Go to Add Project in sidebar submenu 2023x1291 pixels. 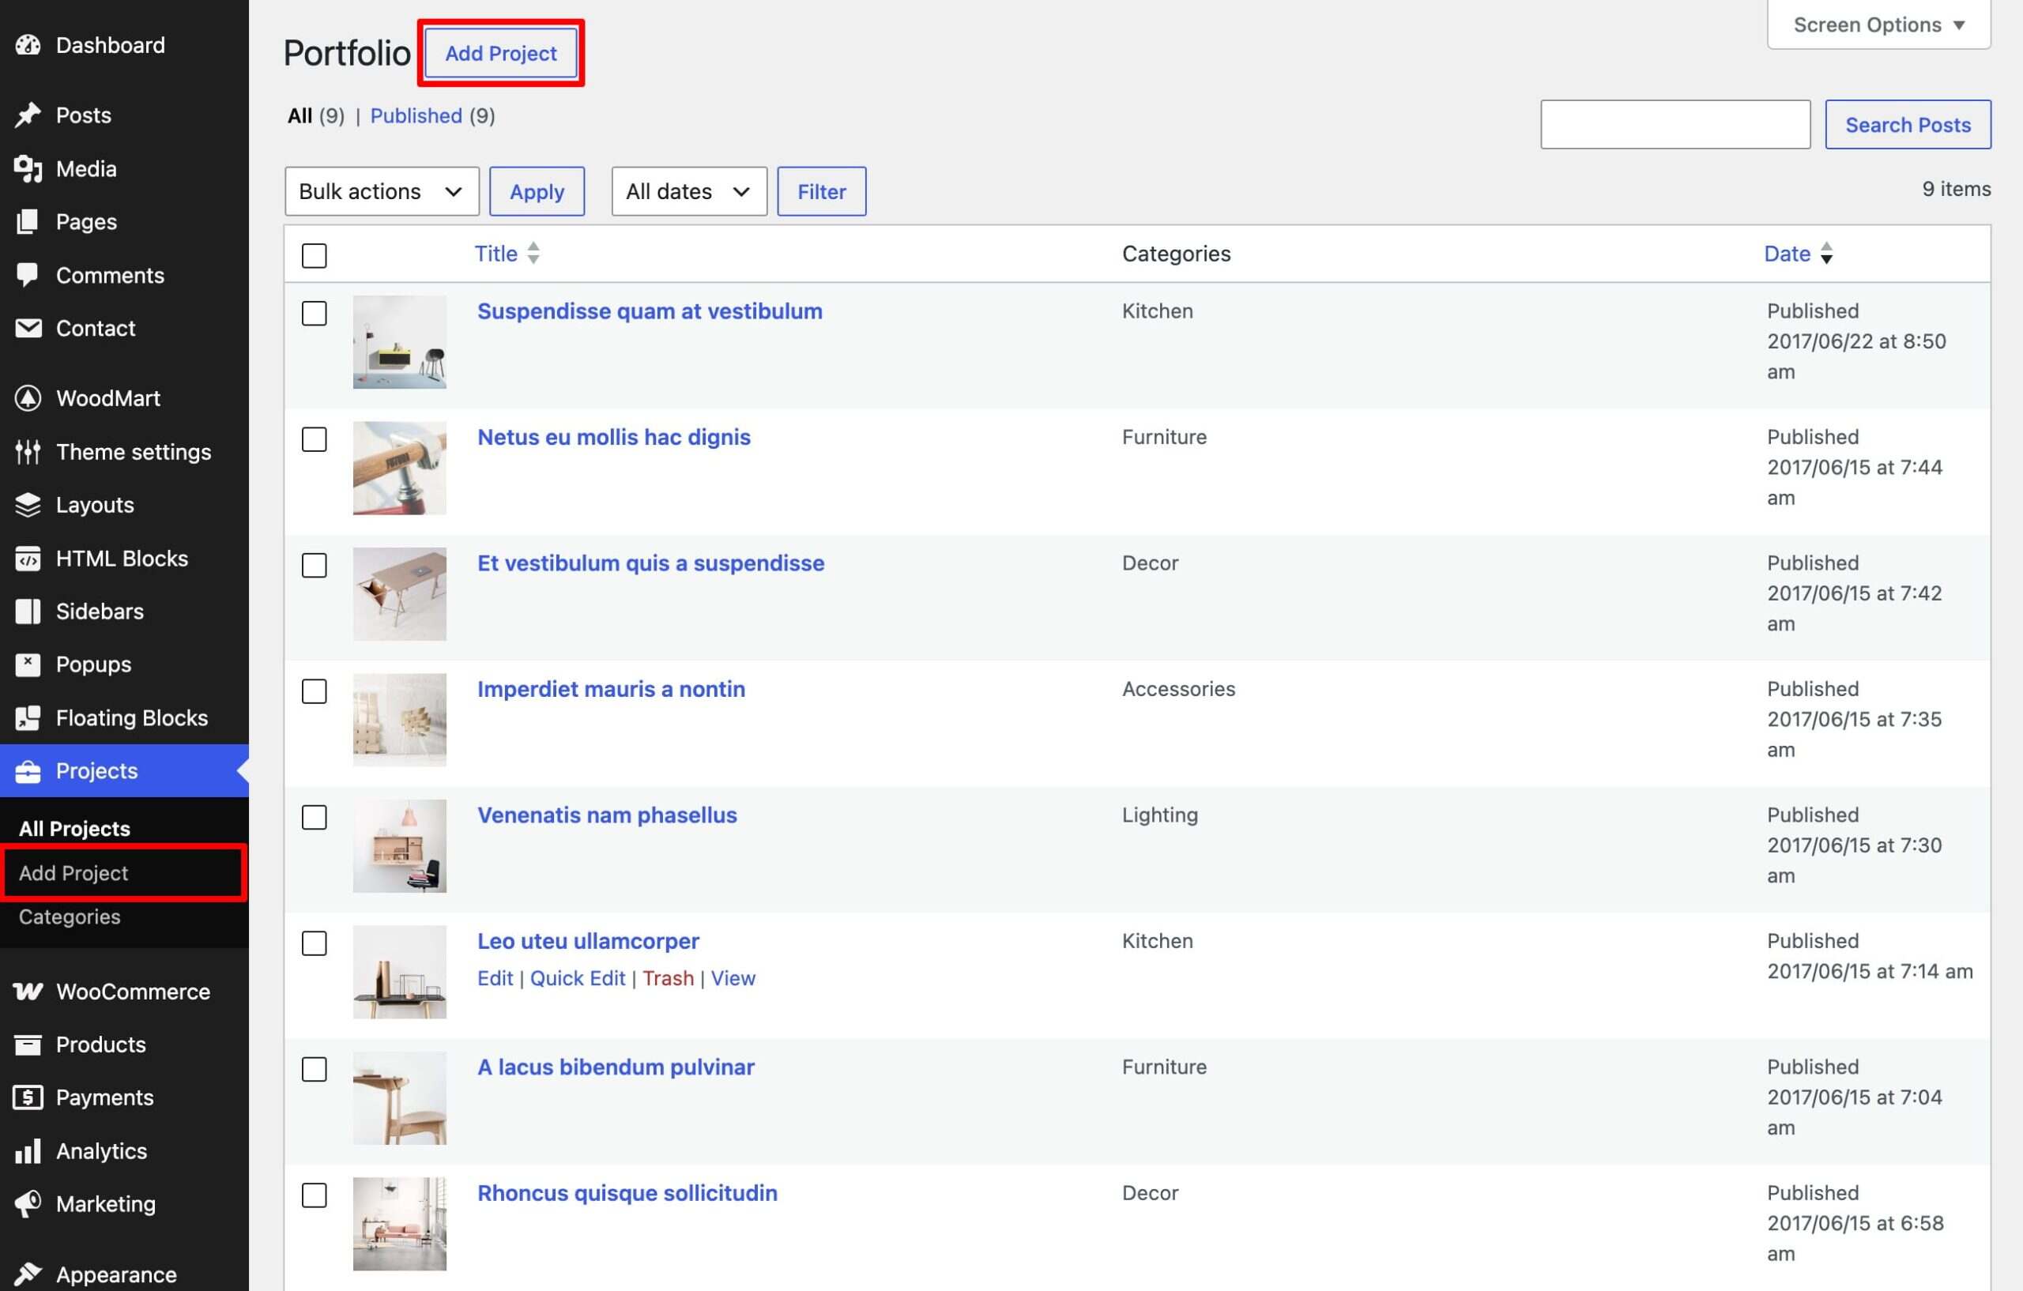point(73,873)
